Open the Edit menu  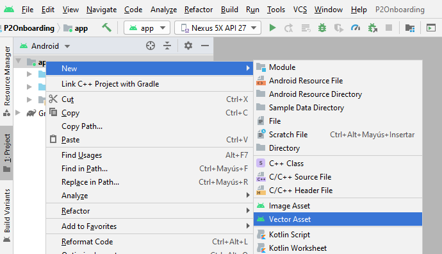click(48, 10)
